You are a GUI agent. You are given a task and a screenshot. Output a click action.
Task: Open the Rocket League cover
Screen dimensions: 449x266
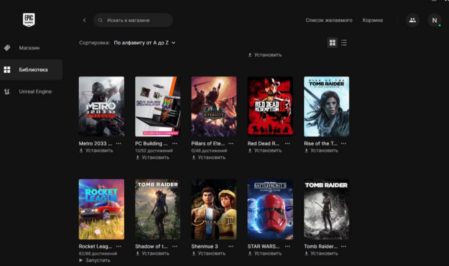[x=101, y=209]
